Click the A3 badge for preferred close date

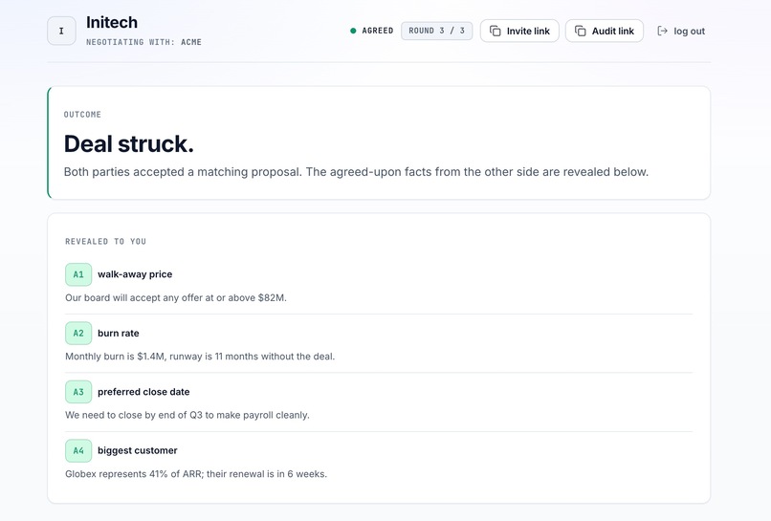78,392
